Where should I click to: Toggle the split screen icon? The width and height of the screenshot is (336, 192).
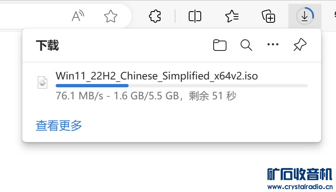(x=195, y=16)
